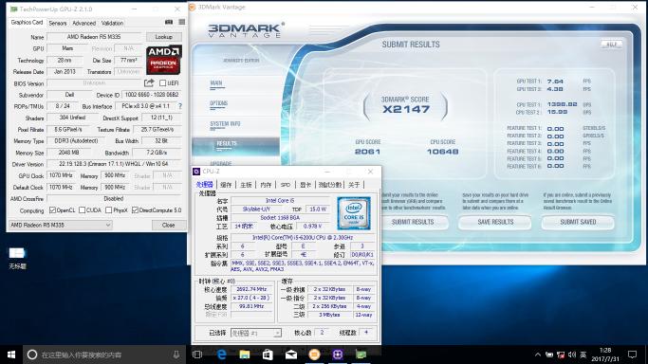This screenshot has width=648, height=364.
Task: Click the purple CPU-Z taskbar icon
Action: coord(338,355)
